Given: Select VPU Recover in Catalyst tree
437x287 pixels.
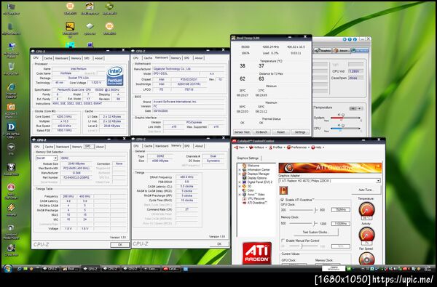Looking at the screenshot, I should (256, 198).
